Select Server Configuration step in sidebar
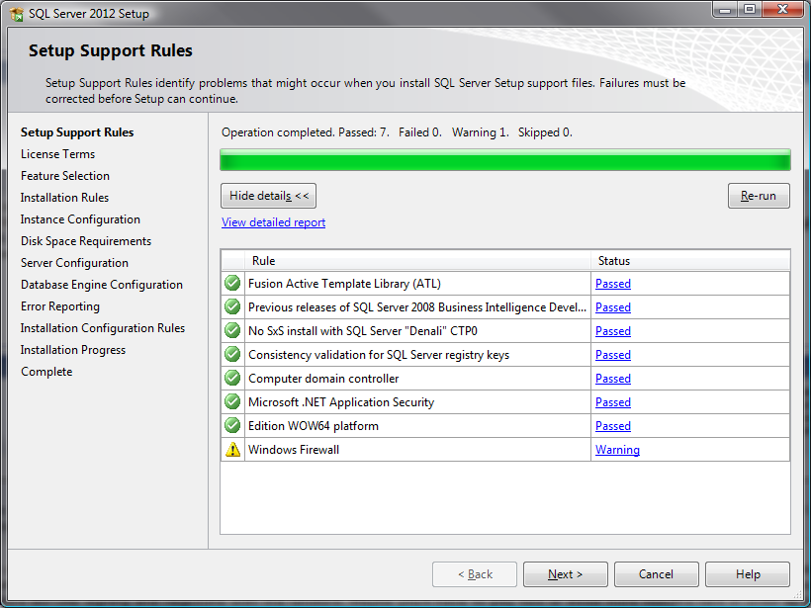The width and height of the screenshot is (811, 608). click(x=74, y=263)
